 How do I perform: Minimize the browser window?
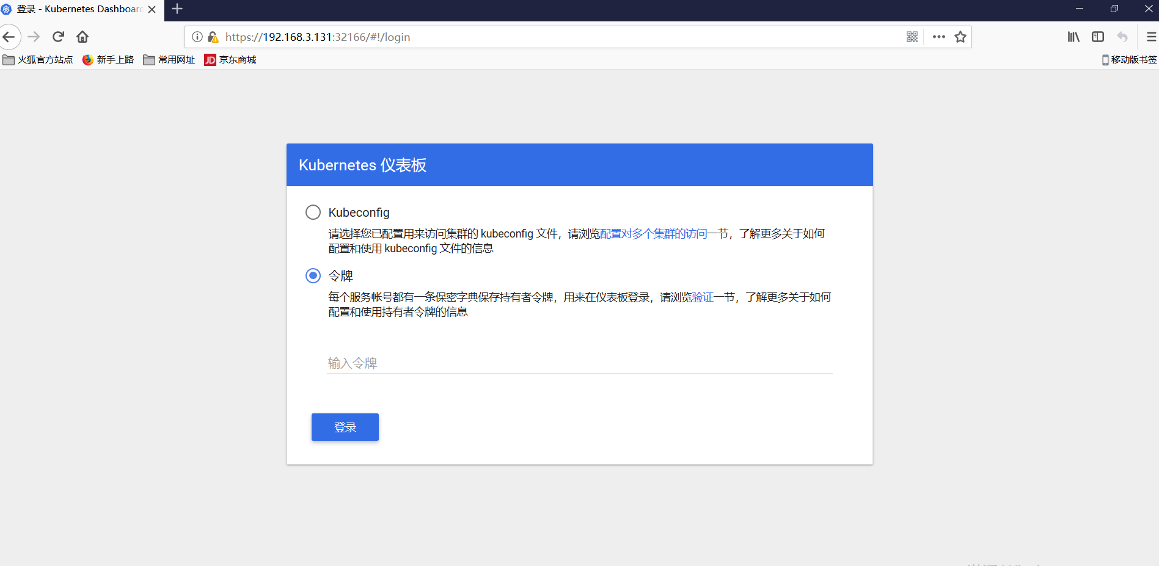click(1080, 9)
